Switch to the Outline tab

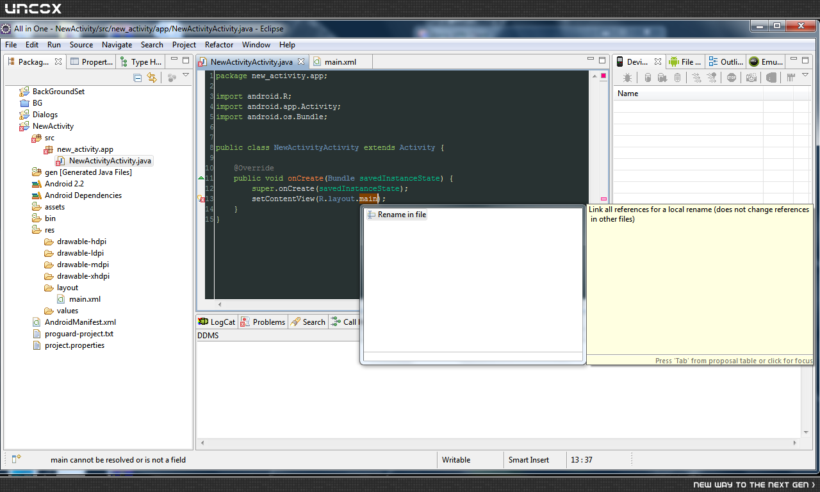point(726,61)
